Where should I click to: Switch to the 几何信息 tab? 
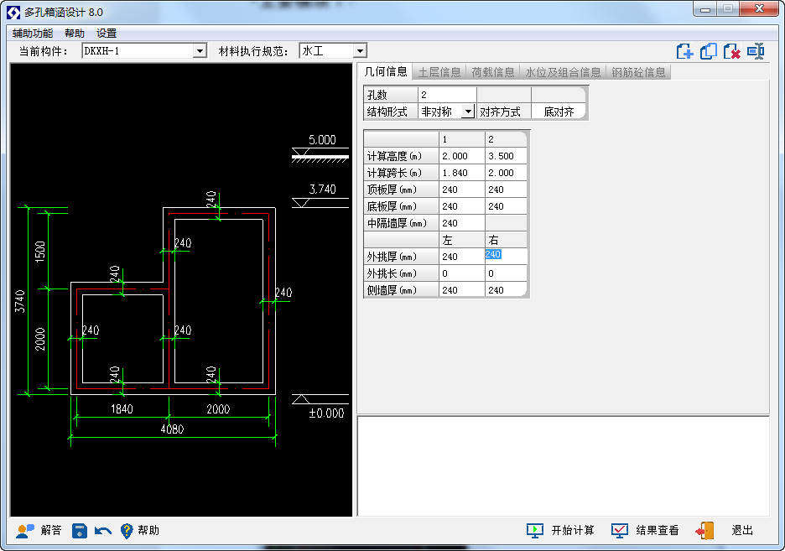tap(386, 71)
